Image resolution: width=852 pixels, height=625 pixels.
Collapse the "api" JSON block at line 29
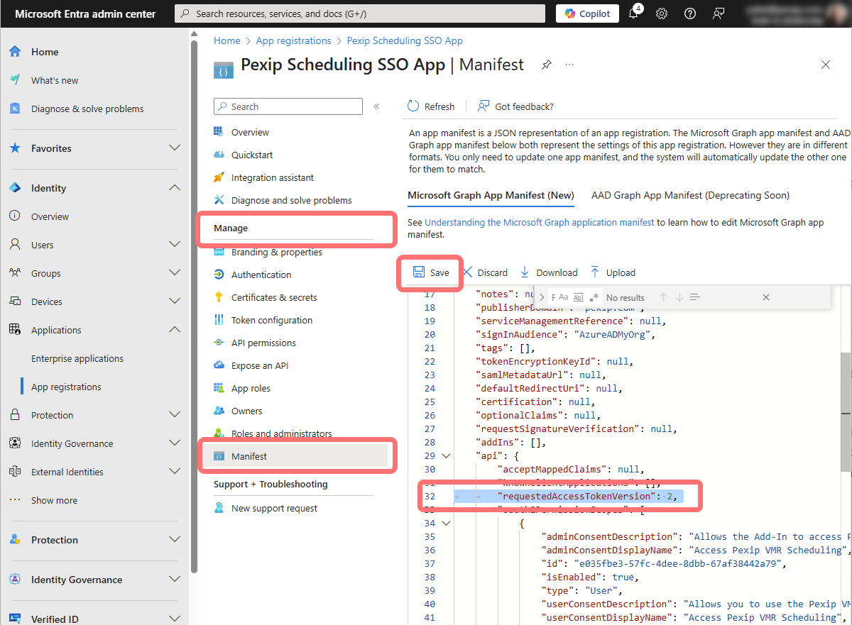click(x=446, y=456)
